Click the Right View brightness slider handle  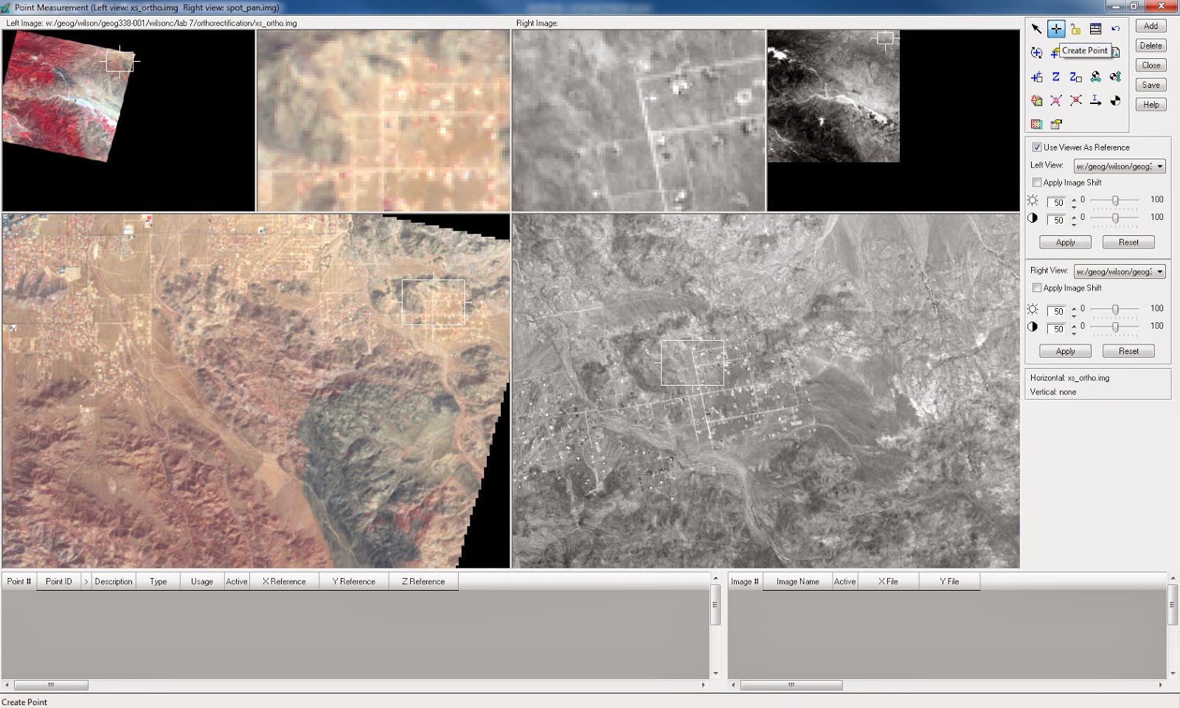point(1115,309)
